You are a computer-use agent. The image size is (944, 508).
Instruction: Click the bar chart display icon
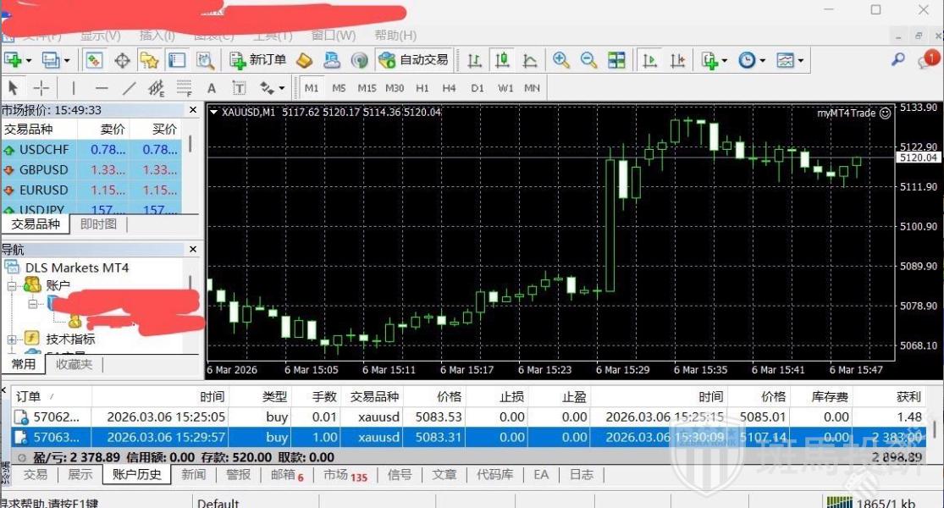(x=477, y=59)
